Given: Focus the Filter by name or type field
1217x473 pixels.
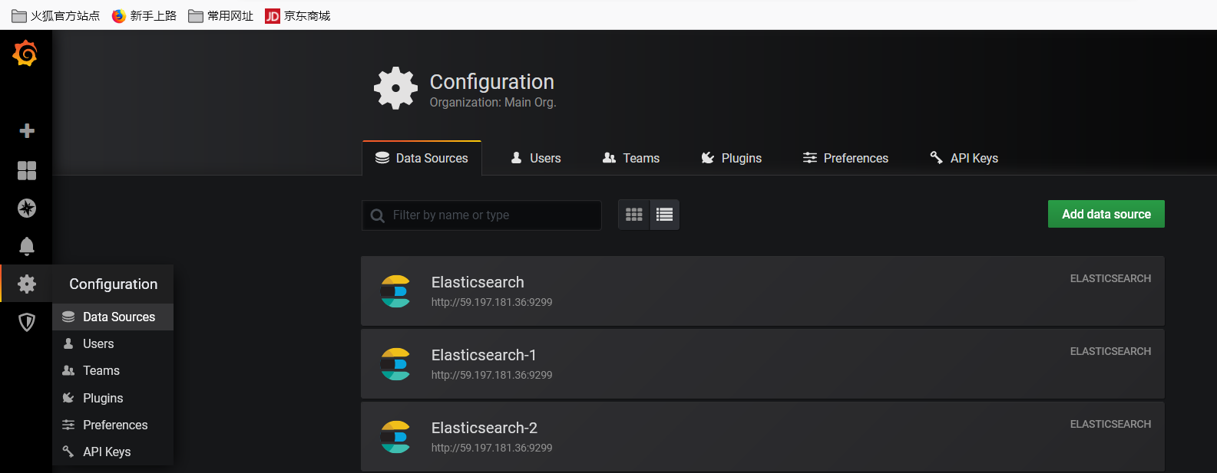Looking at the screenshot, I should point(491,215).
